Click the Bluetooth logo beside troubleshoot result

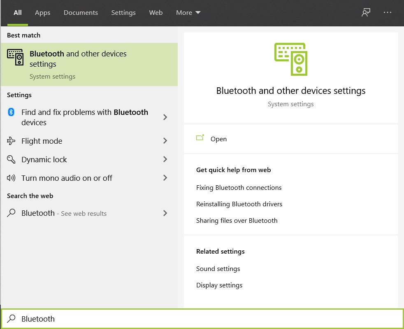click(10, 112)
